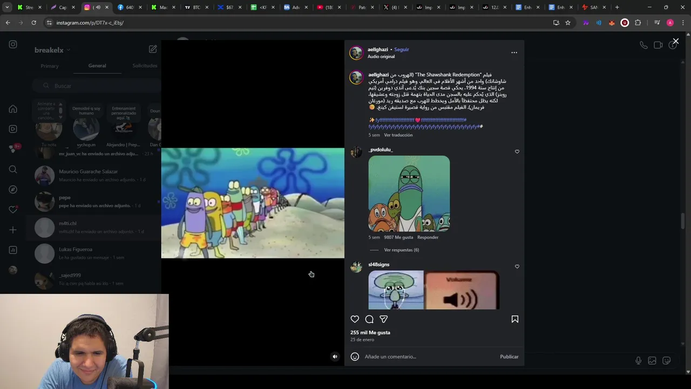Open a new Chrome tab
Image resolution: width=691 pixels, height=389 pixels.
[x=617, y=8]
